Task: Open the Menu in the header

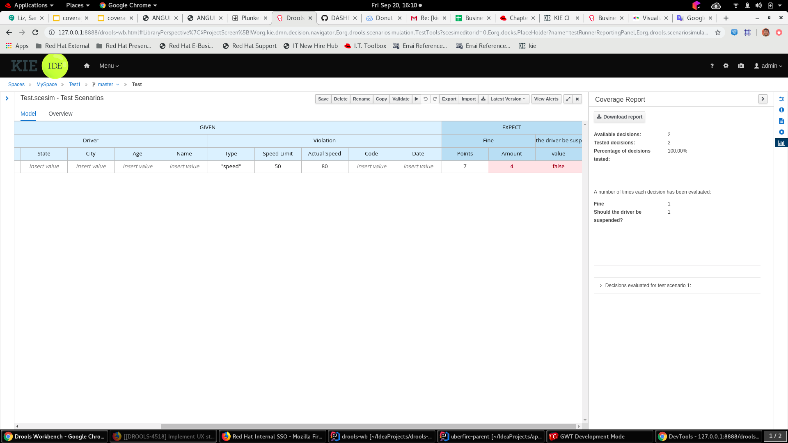Action: point(109,66)
